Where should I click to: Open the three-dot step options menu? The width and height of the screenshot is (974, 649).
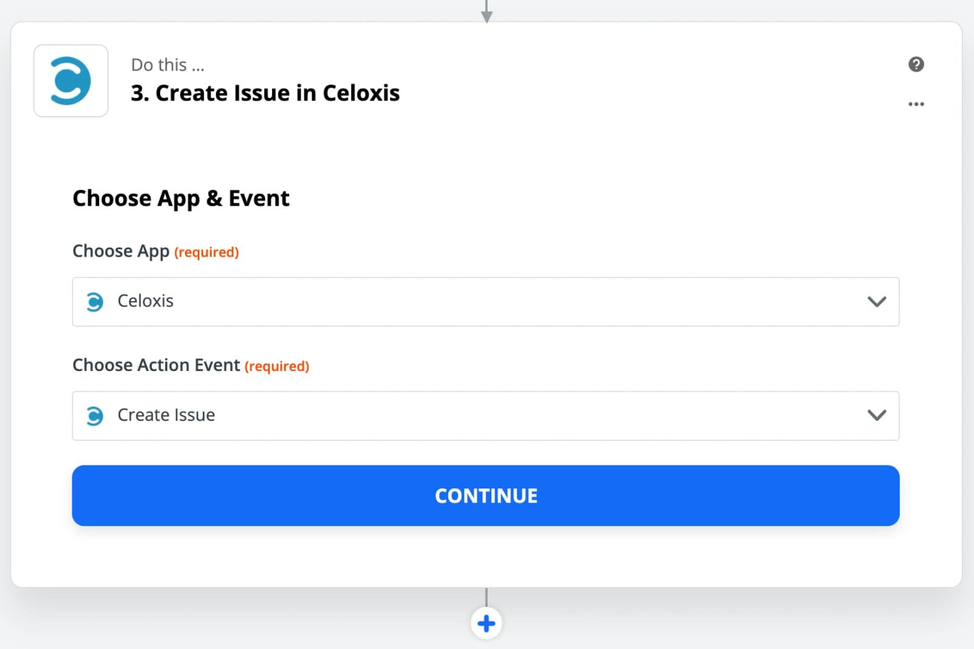(916, 104)
